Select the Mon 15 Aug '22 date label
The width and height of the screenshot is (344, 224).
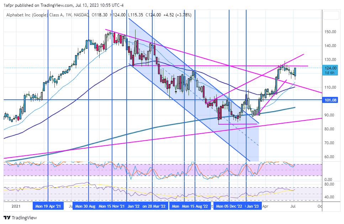195,206
